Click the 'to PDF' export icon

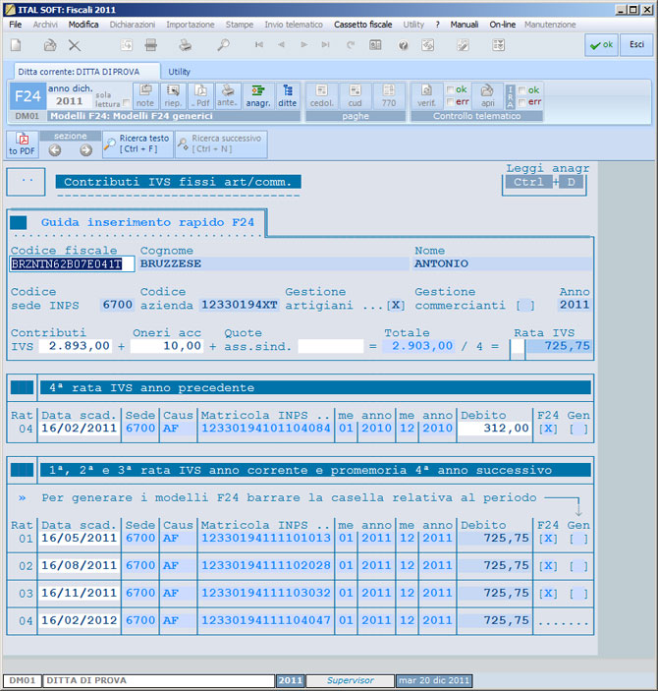tap(21, 144)
